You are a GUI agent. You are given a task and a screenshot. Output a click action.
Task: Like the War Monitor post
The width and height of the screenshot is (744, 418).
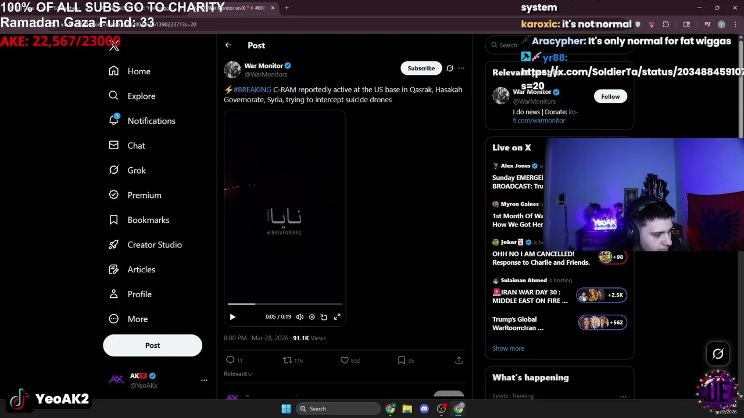345,361
